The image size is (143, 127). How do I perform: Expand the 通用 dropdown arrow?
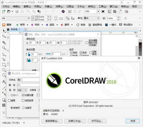pos(72,25)
